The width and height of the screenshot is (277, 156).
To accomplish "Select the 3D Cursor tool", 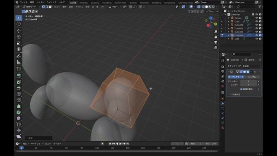I will tap(19, 24).
